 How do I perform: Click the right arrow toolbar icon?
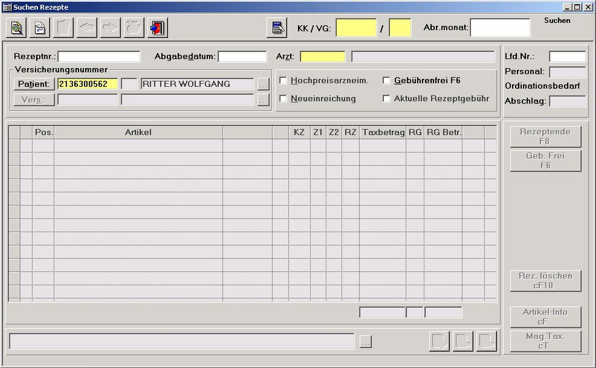(110, 28)
